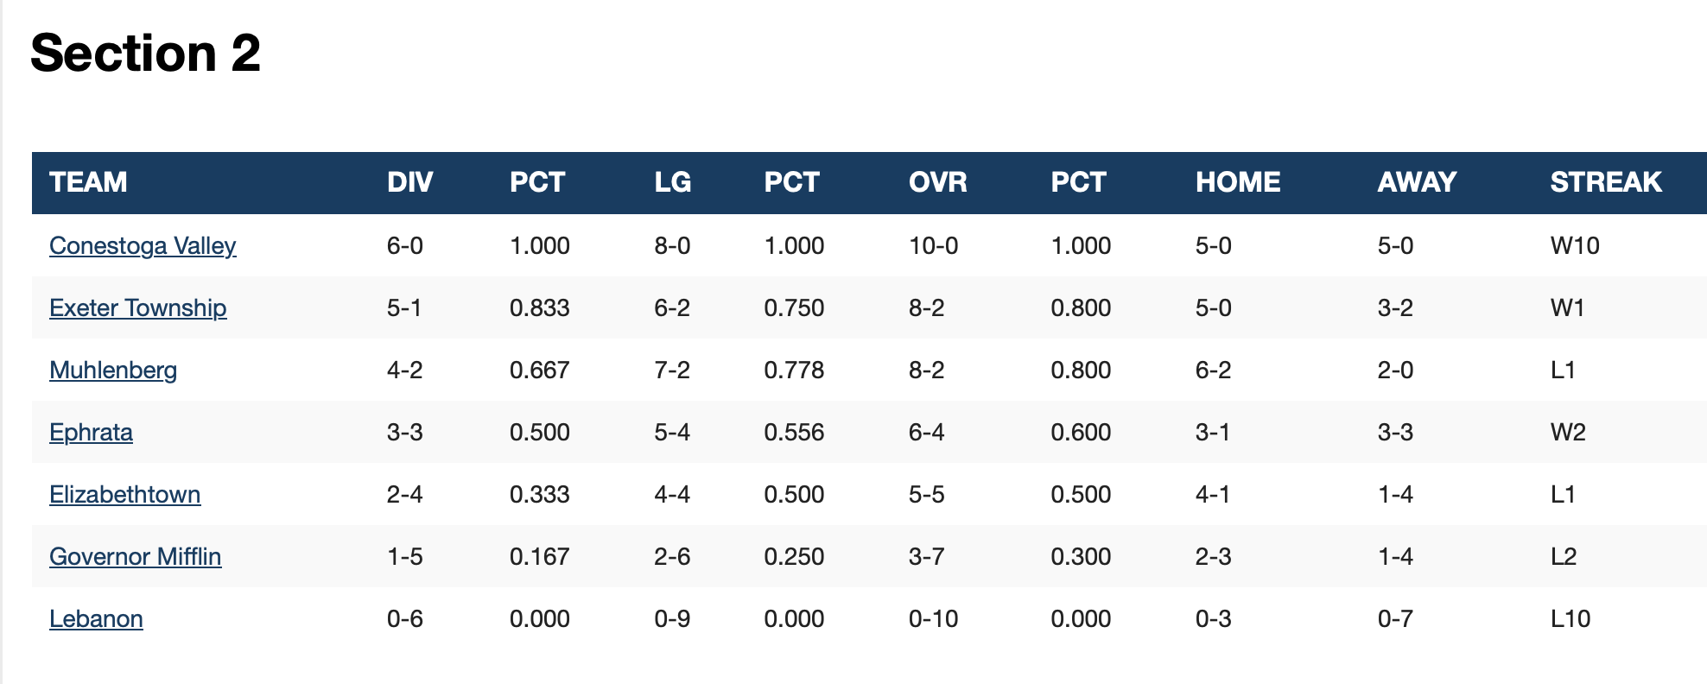Click the PCT header right of DIV
The width and height of the screenshot is (1707, 684).
(x=536, y=182)
